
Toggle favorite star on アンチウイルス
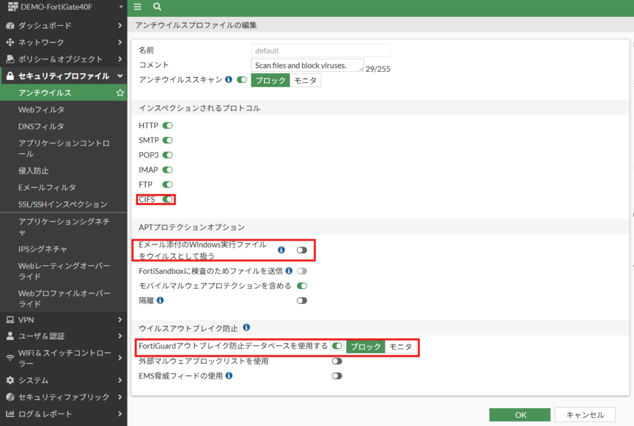[120, 92]
